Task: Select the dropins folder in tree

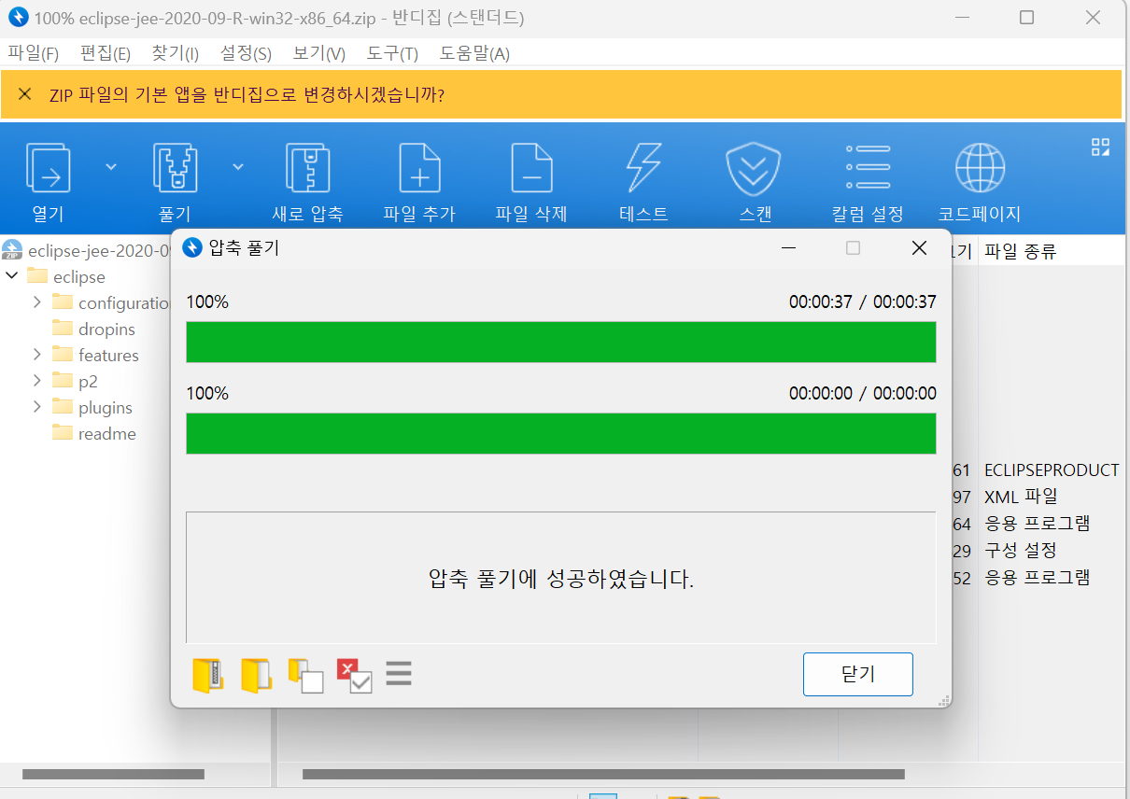Action: pos(106,329)
